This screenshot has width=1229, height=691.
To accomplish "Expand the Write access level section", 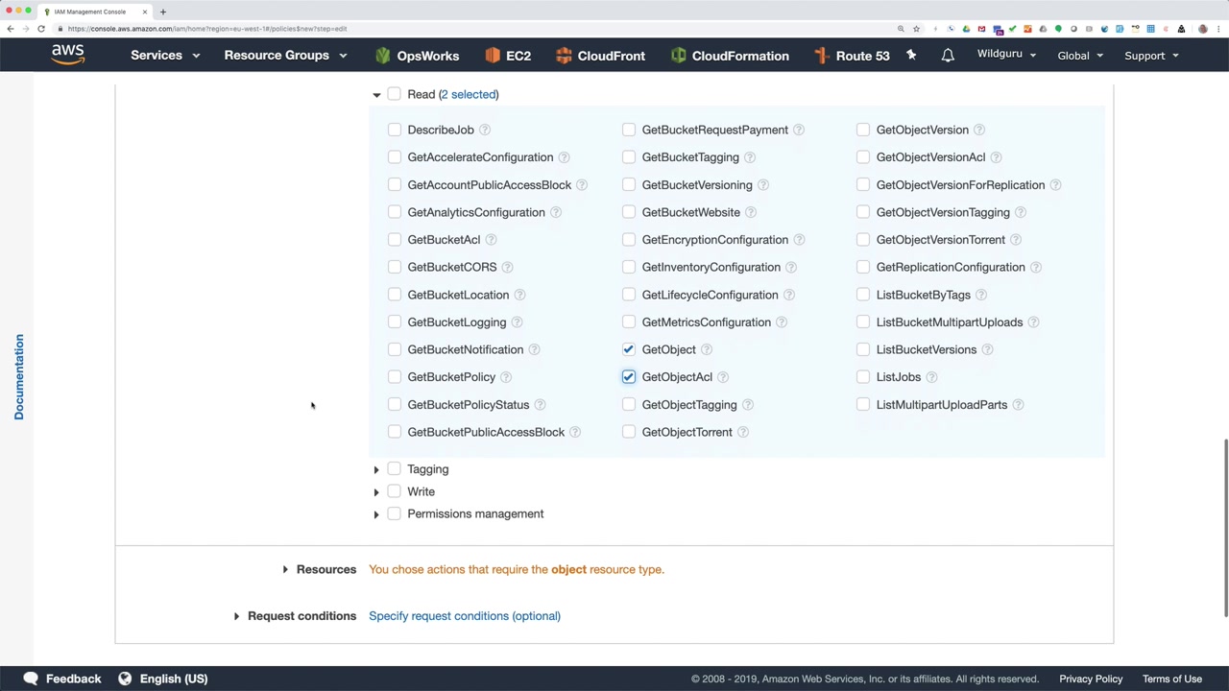I will 376,491.
